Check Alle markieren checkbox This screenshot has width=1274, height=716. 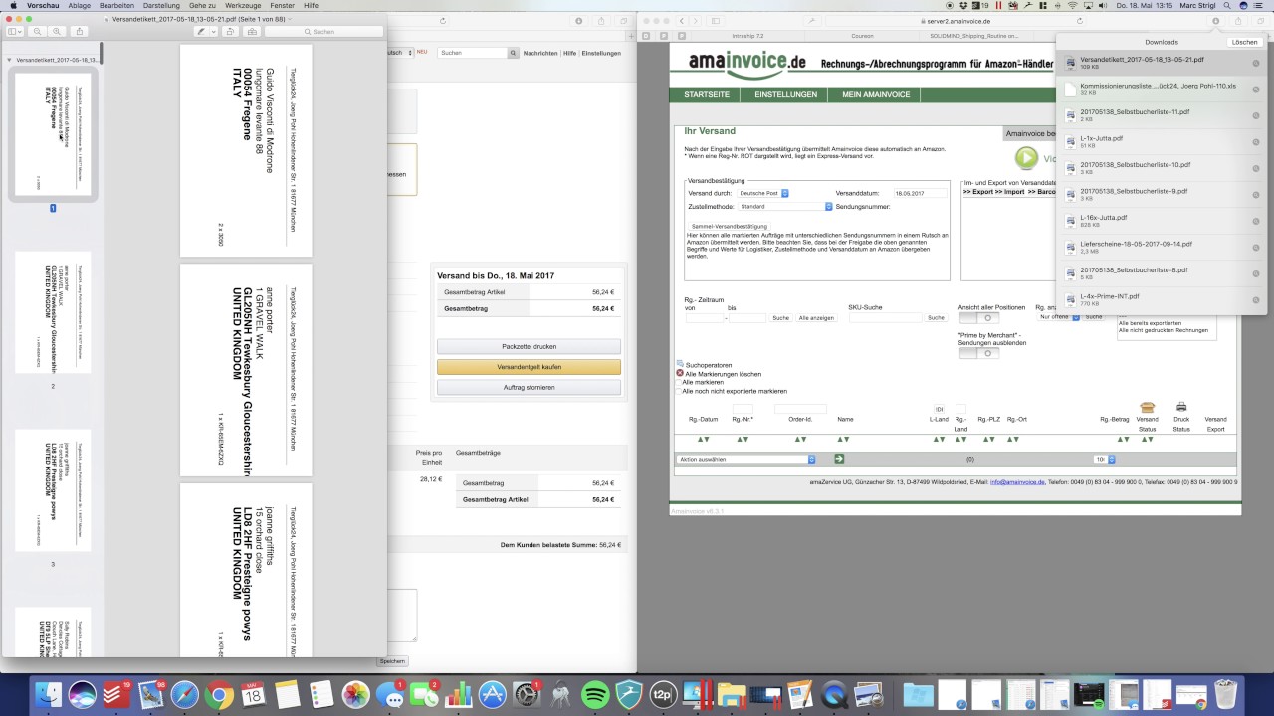[x=680, y=382]
